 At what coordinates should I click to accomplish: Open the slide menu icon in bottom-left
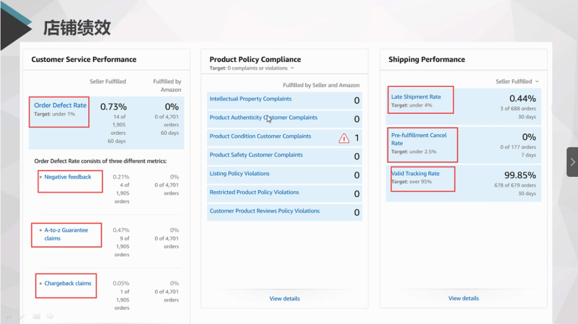click(37, 316)
